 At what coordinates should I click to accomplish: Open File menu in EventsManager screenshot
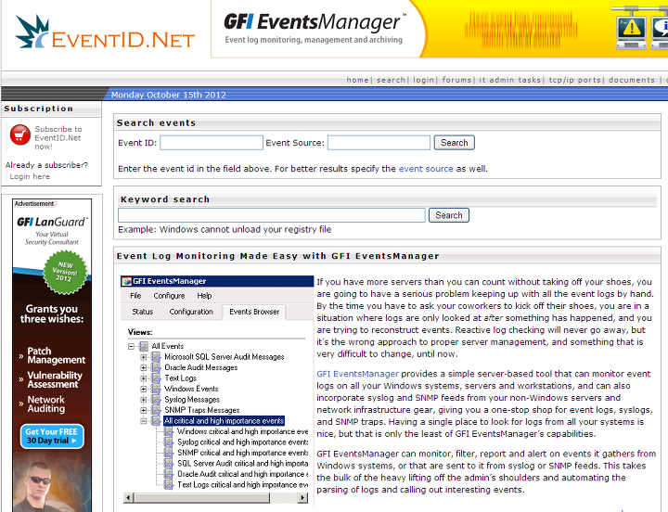tap(135, 296)
